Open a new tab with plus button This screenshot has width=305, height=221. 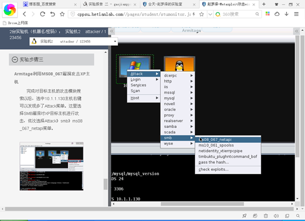(264, 4)
